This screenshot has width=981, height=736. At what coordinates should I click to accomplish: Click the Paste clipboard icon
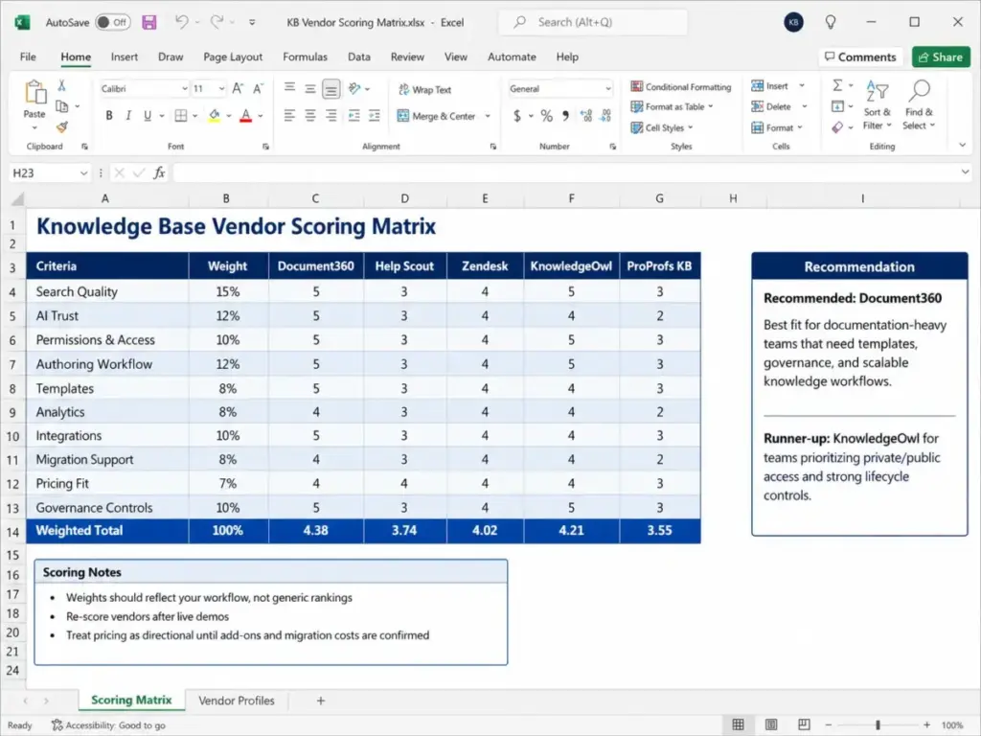tap(35, 92)
